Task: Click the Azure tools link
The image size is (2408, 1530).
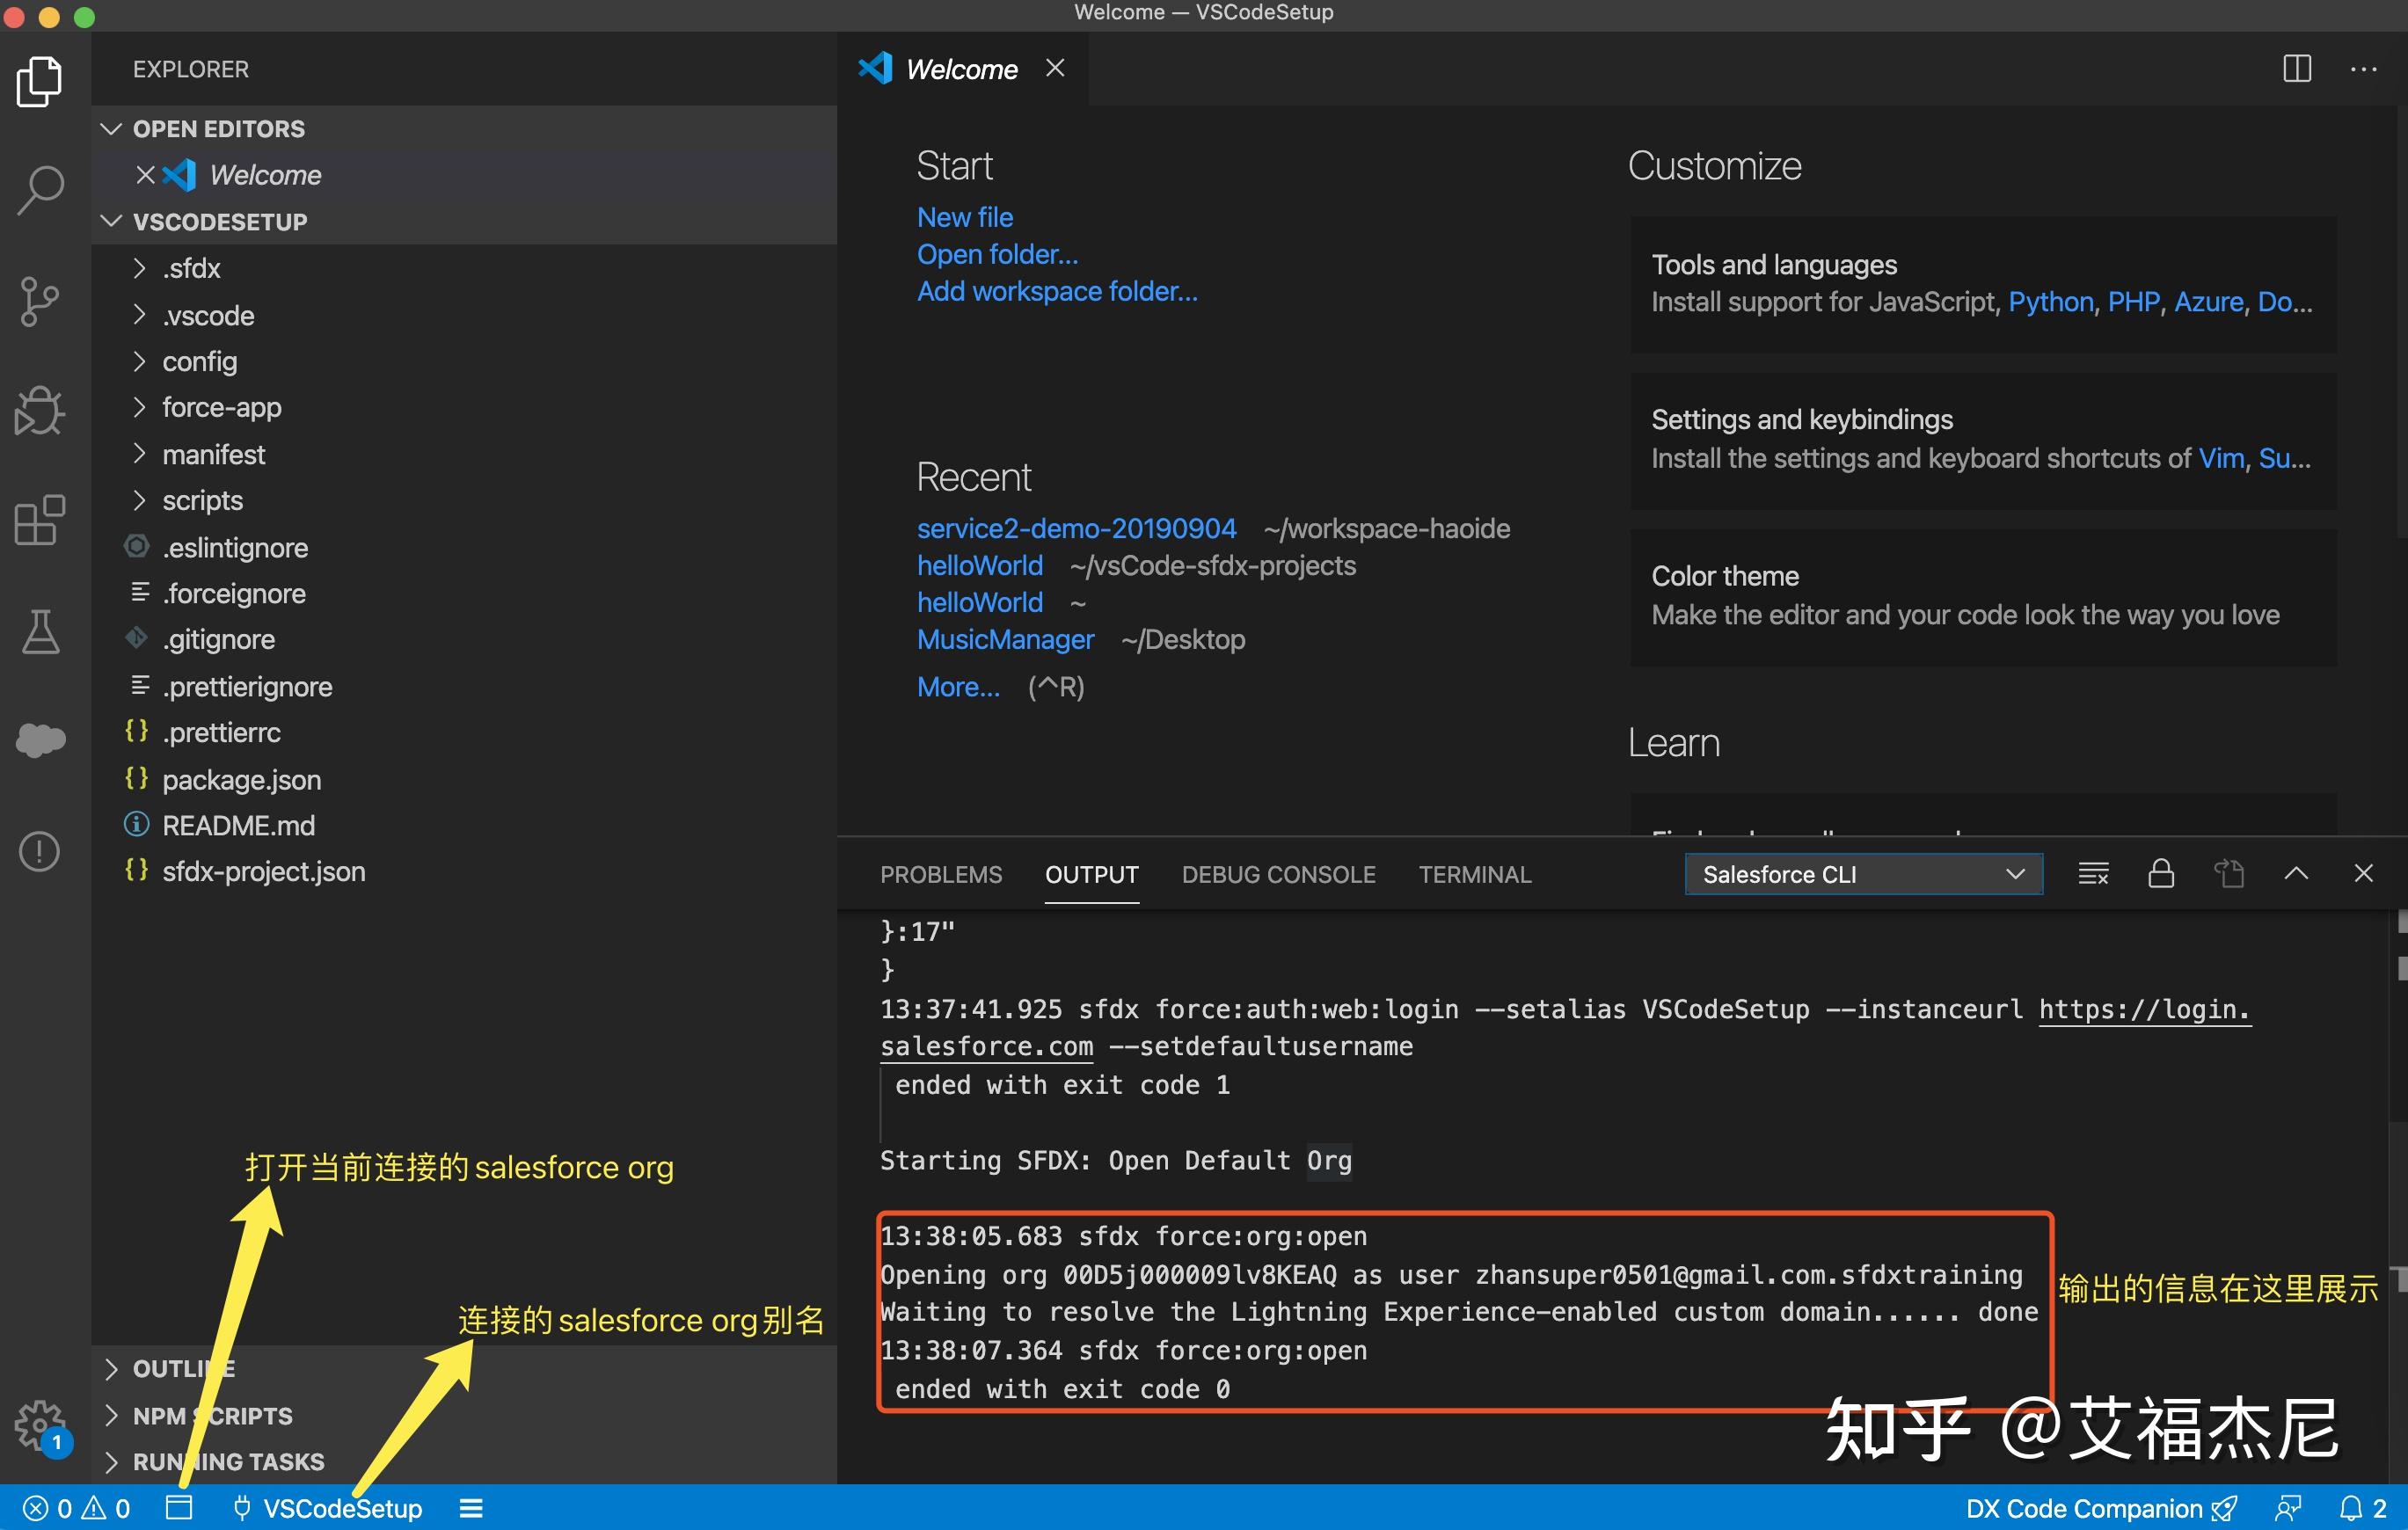Action: pos(2208,302)
